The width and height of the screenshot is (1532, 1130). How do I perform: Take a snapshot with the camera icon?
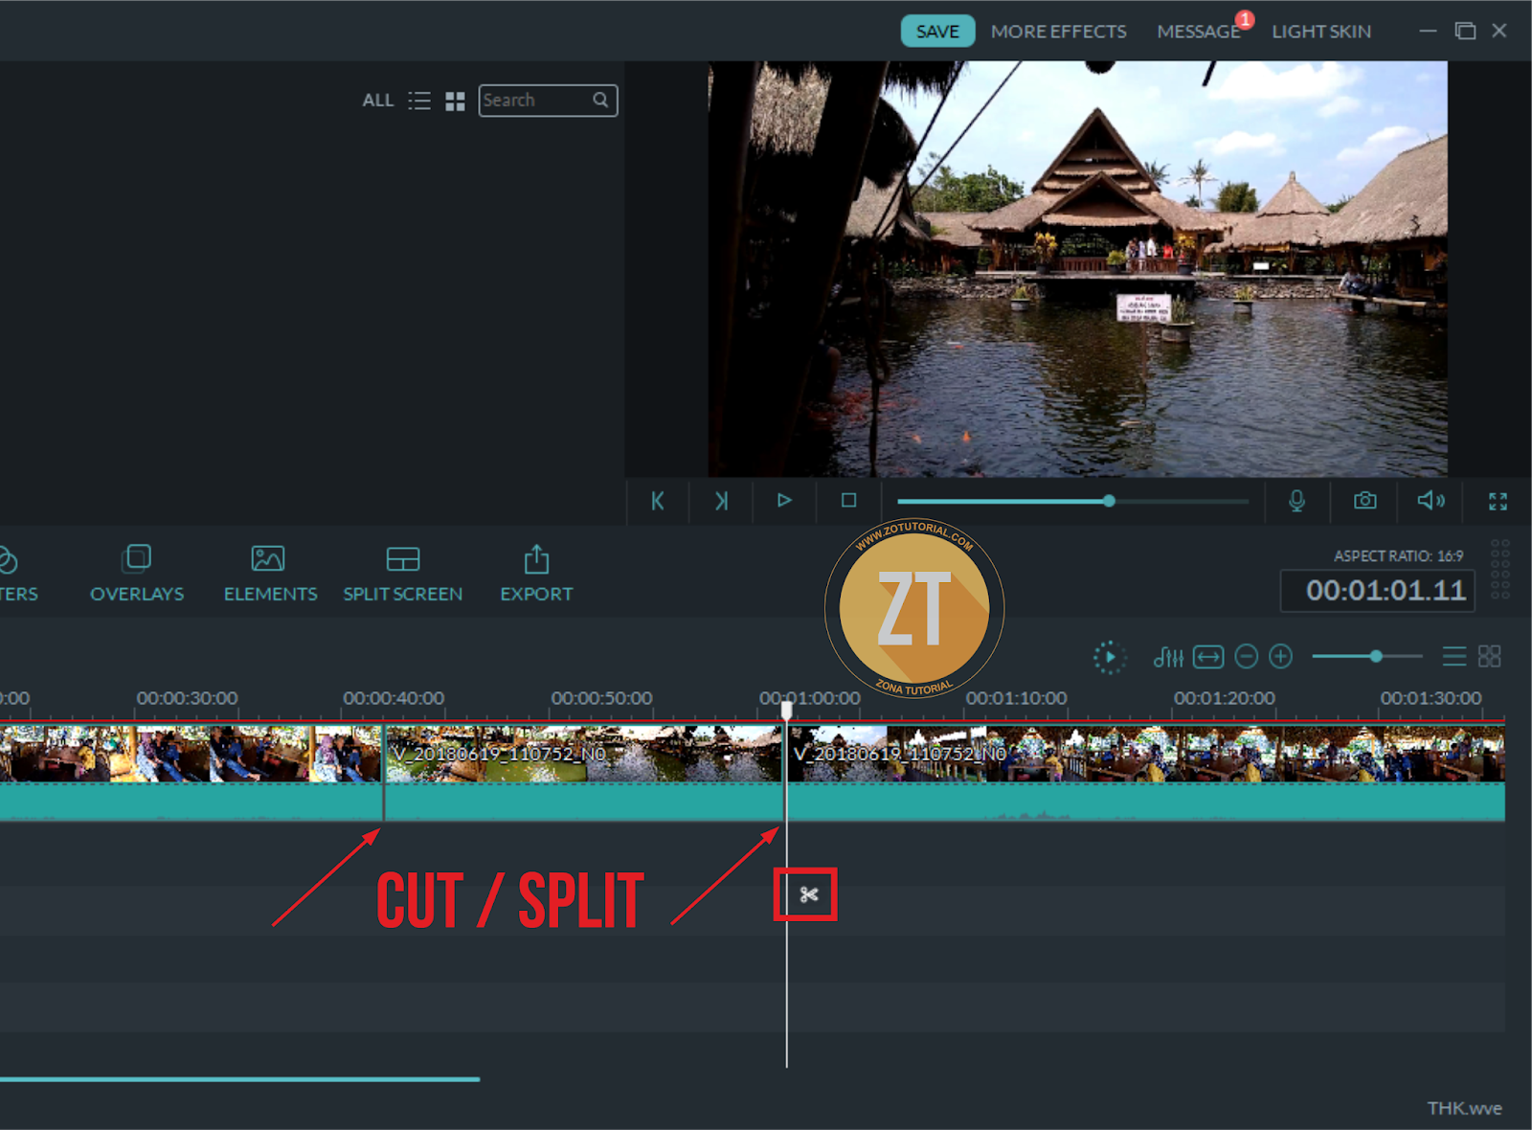click(x=1363, y=501)
